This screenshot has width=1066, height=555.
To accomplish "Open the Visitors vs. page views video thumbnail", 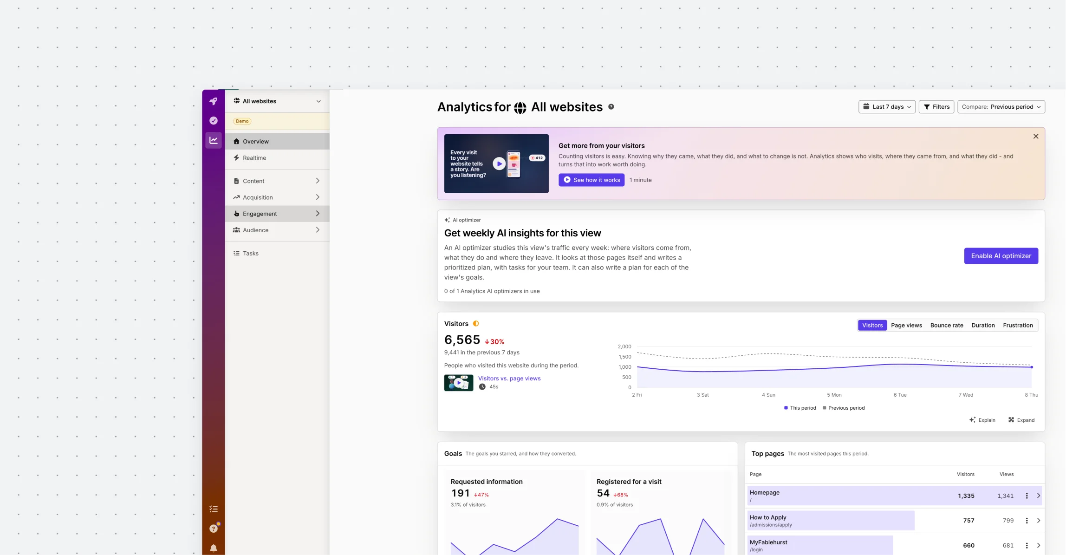I will (459, 383).
